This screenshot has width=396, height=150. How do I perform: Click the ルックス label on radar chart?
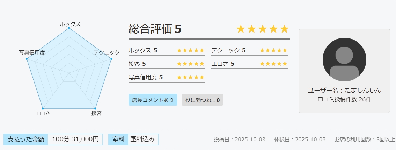(x=70, y=24)
